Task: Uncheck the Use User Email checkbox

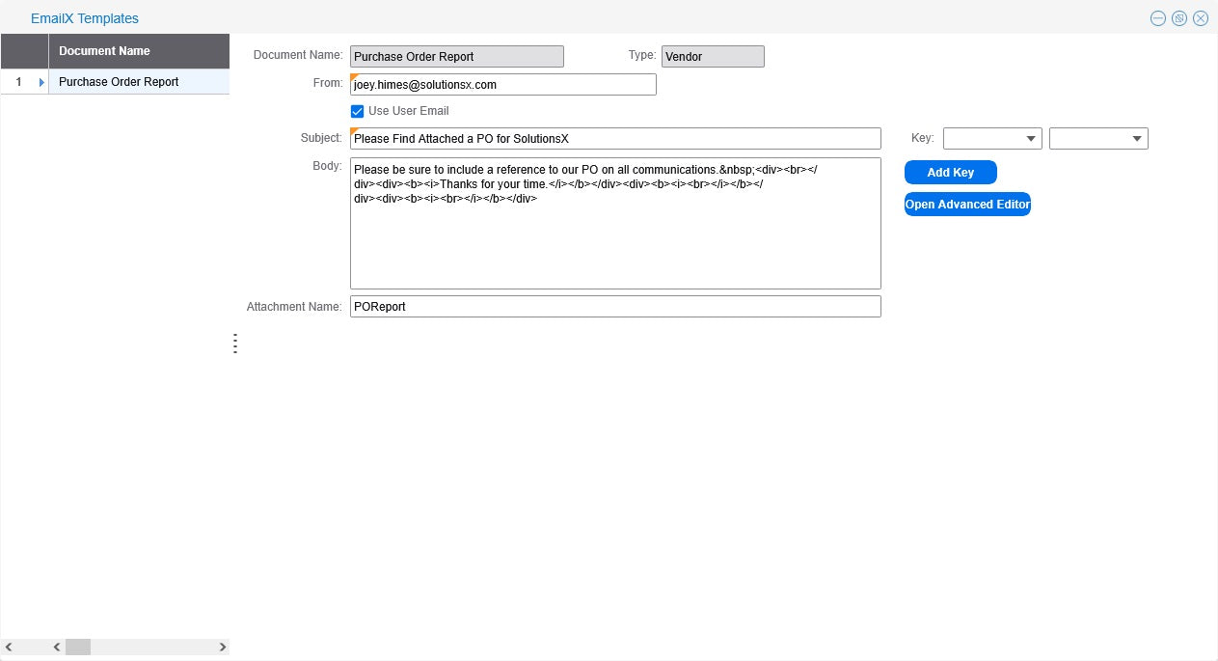Action: (x=357, y=111)
